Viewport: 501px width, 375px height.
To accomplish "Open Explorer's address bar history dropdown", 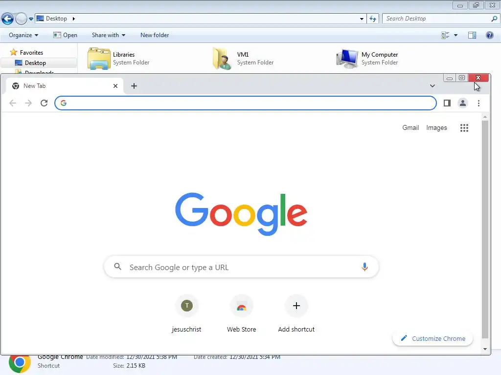I will [362, 19].
